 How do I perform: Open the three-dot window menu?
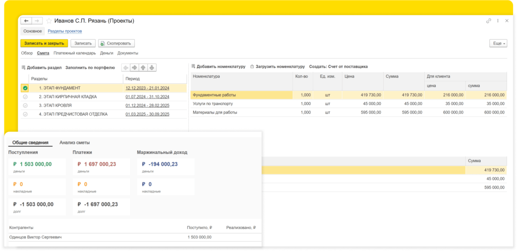point(498,21)
